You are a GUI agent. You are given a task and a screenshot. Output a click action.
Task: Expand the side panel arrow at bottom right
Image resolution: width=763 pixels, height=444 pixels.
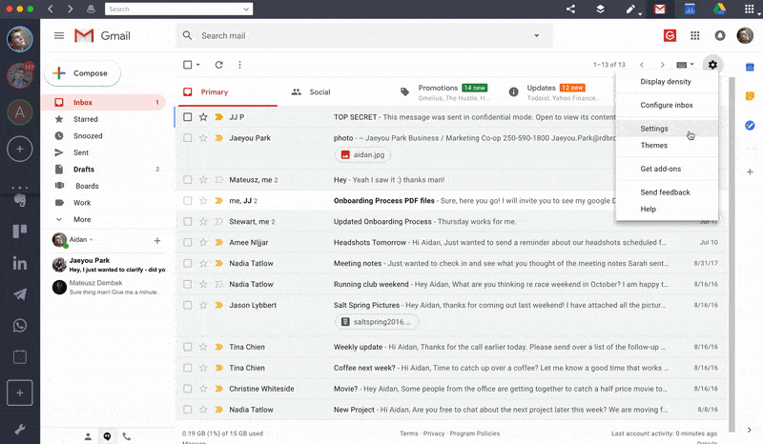point(750,430)
